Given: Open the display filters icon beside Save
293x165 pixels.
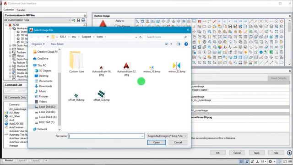Looking at the screenshot, I should point(83,20).
